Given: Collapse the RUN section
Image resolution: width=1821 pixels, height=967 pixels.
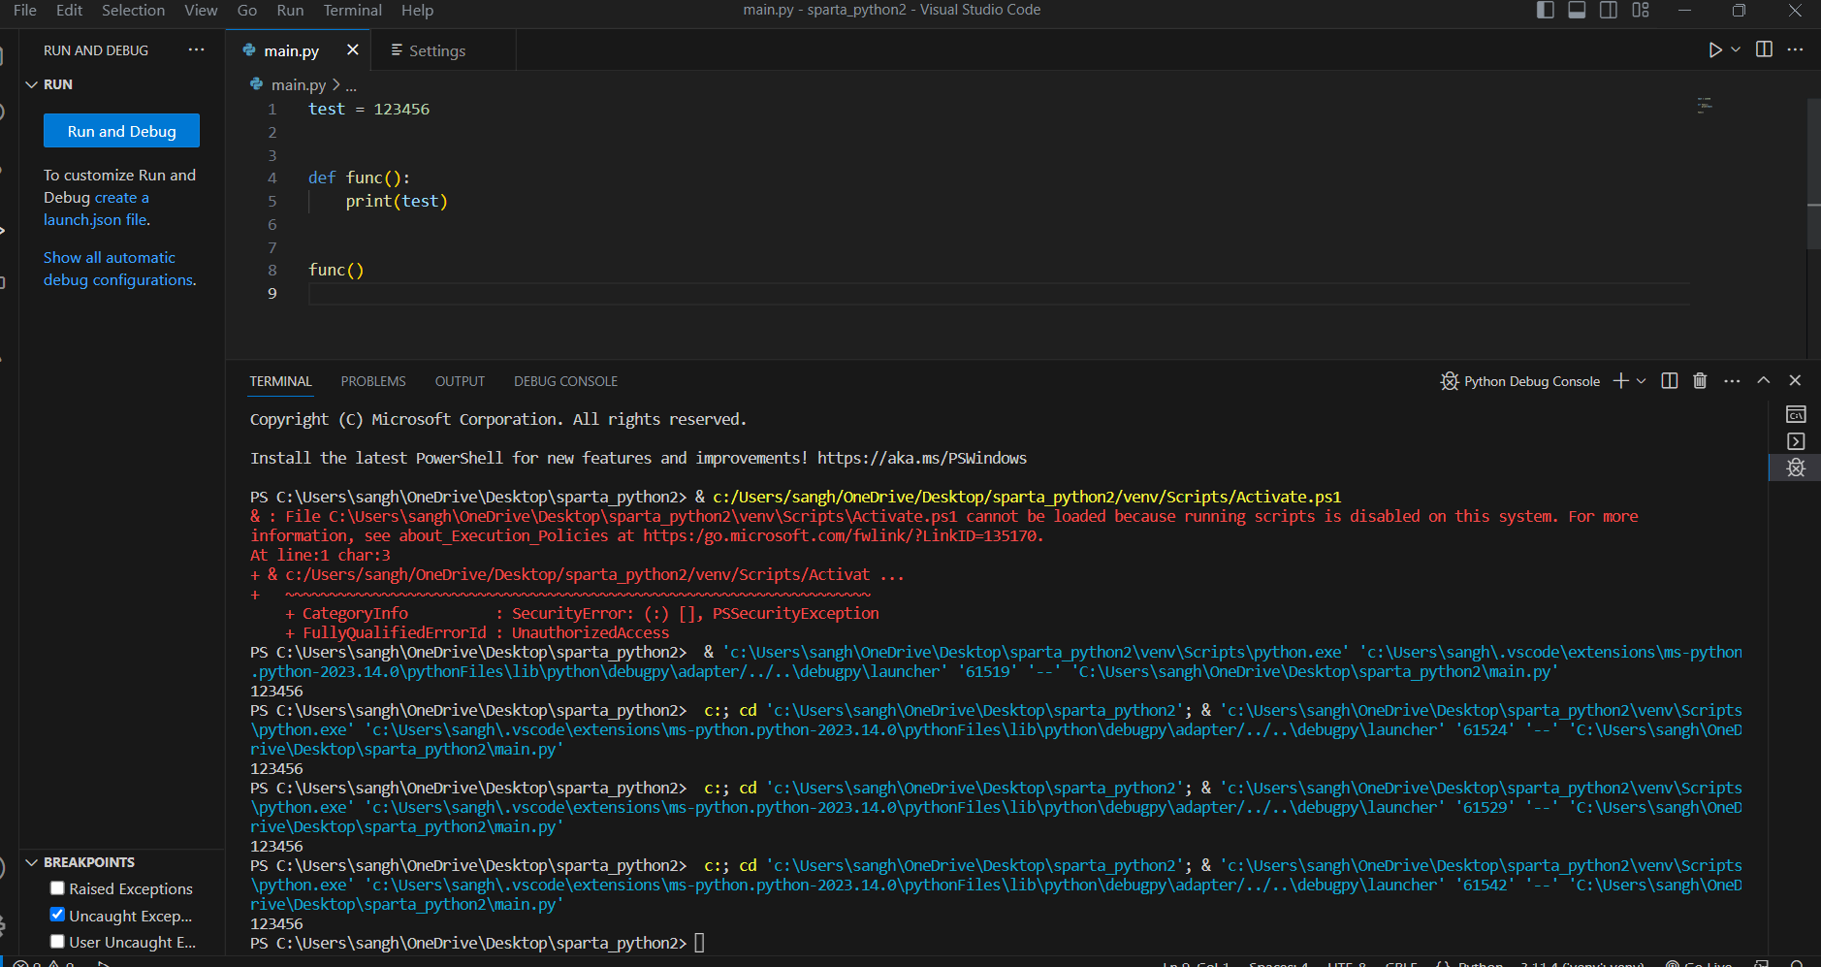Looking at the screenshot, I should [x=32, y=84].
